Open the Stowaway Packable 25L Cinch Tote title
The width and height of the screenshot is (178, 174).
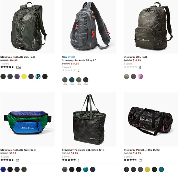[x=83, y=150]
